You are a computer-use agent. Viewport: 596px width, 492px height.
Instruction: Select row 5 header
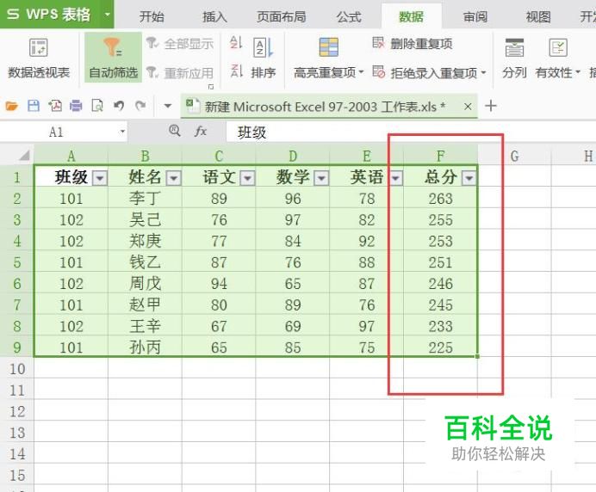click(17, 262)
